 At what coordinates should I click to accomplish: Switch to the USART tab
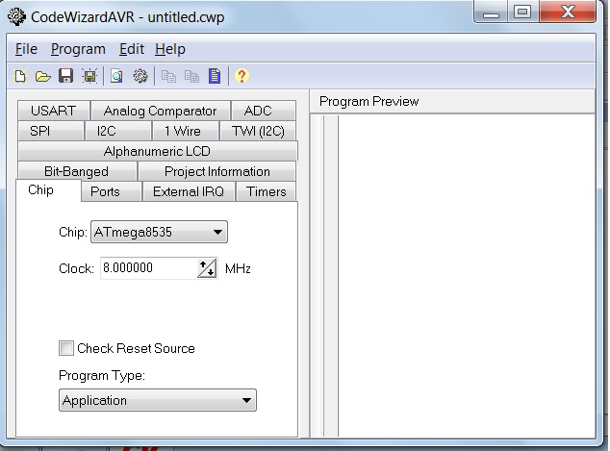(54, 111)
